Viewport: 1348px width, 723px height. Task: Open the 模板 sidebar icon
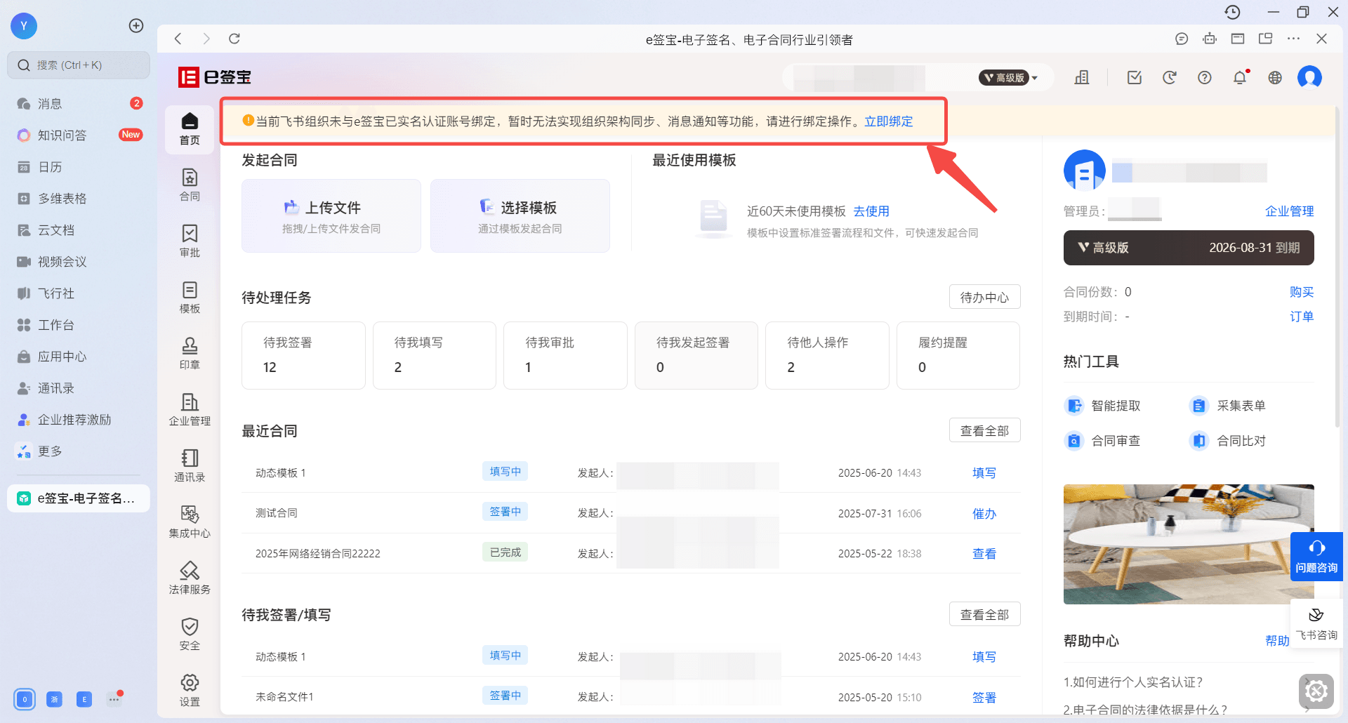click(190, 297)
